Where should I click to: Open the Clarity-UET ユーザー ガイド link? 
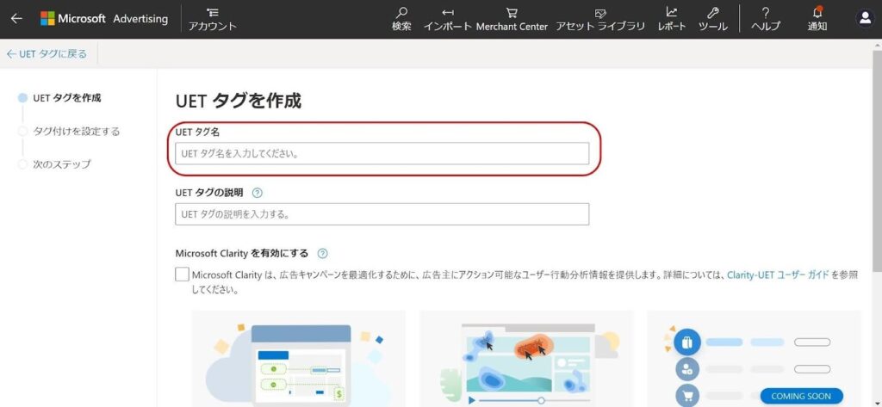pyautogui.click(x=778, y=274)
